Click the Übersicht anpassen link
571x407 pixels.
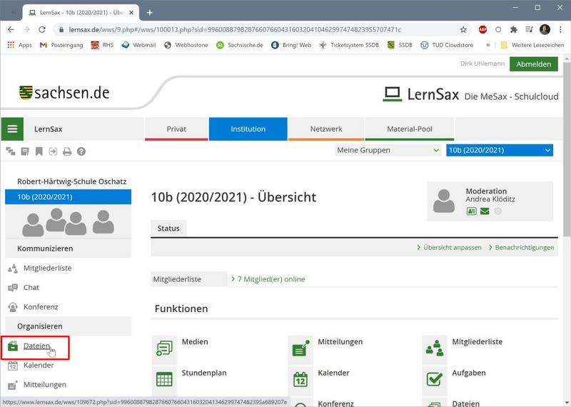450,248
